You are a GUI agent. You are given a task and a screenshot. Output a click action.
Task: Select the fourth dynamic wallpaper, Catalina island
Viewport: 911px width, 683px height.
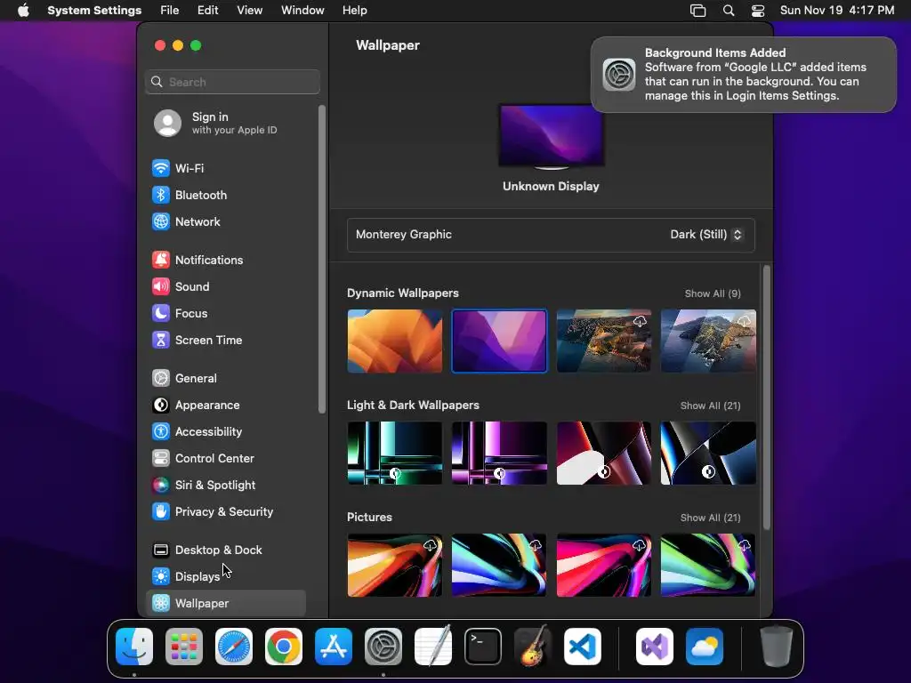(x=708, y=341)
